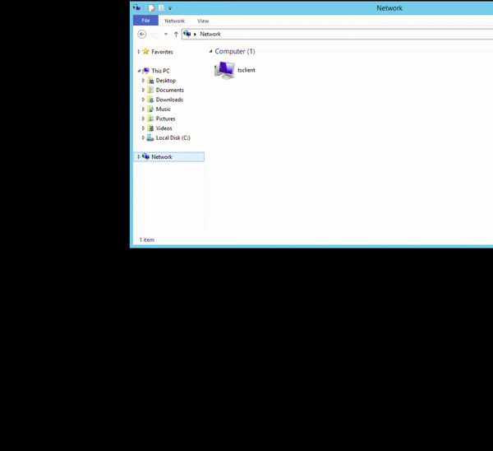Select Documents in the navigation pane
Image resolution: width=493 pixels, height=451 pixels.
pos(169,90)
